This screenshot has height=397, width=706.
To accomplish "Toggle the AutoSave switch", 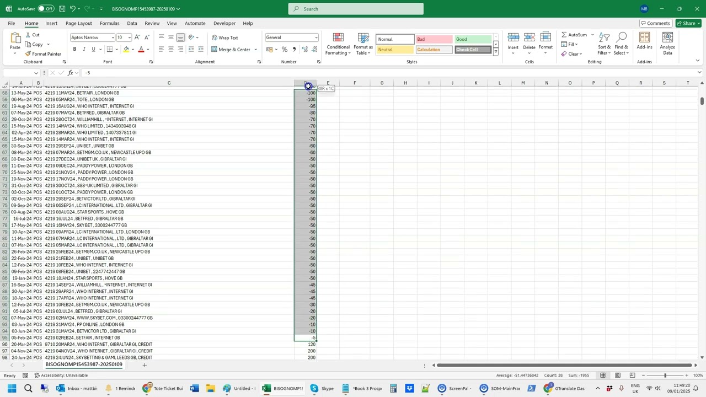I will point(45,9).
